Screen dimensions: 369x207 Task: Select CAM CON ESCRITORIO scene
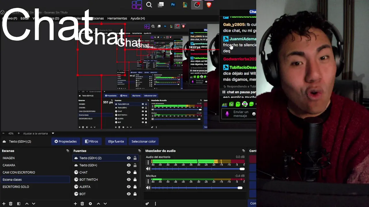pyautogui.click(x=35, y=172)
